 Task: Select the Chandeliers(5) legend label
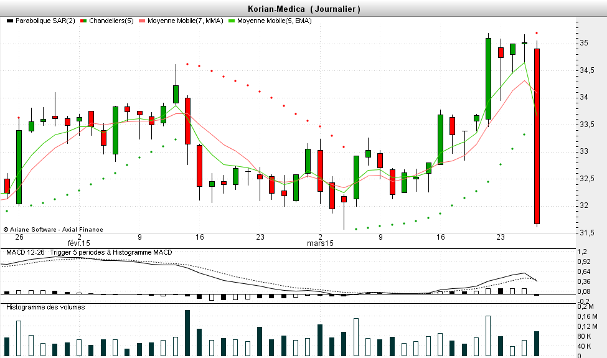(111, 21)
